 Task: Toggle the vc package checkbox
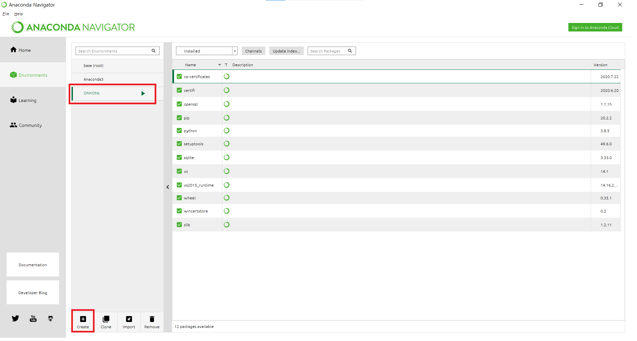click(x=179, y=171)
